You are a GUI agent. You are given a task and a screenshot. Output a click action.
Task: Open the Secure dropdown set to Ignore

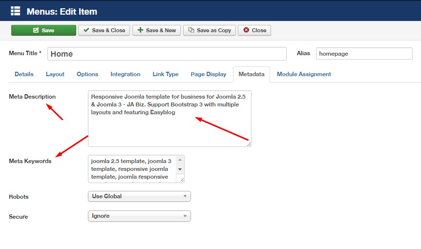pyautogui.click(x=139, y=216)
